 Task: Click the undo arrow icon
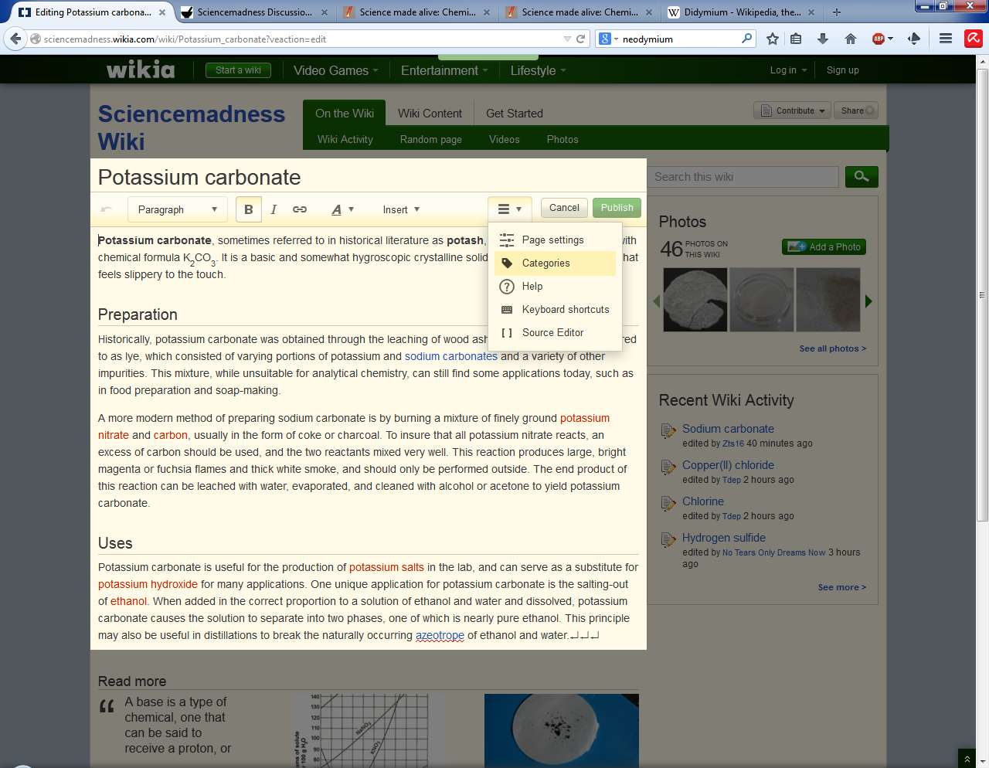coord(107,209)
